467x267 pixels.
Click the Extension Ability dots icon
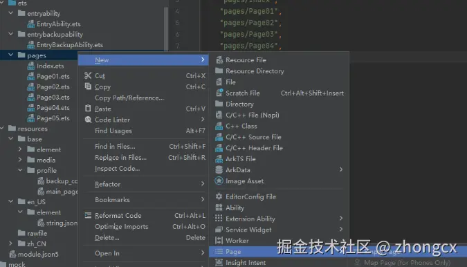(219, 219)
